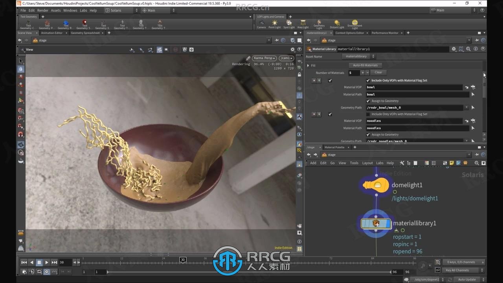Click the domelight1 node icon
The height and width of the screenshot is (283, 503).
[376, 185]
